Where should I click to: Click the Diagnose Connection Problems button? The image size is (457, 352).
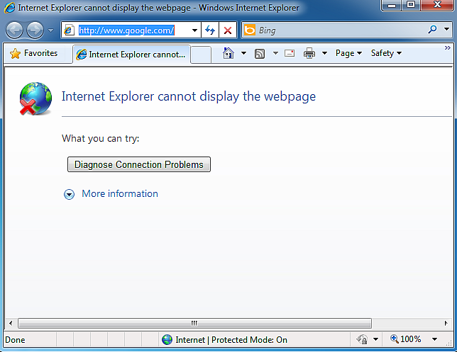[139, 164]
